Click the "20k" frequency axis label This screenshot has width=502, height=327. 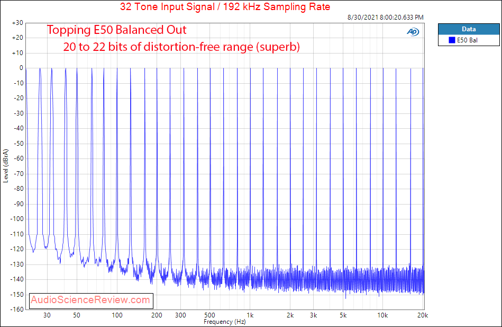click(x=423, y=315)
